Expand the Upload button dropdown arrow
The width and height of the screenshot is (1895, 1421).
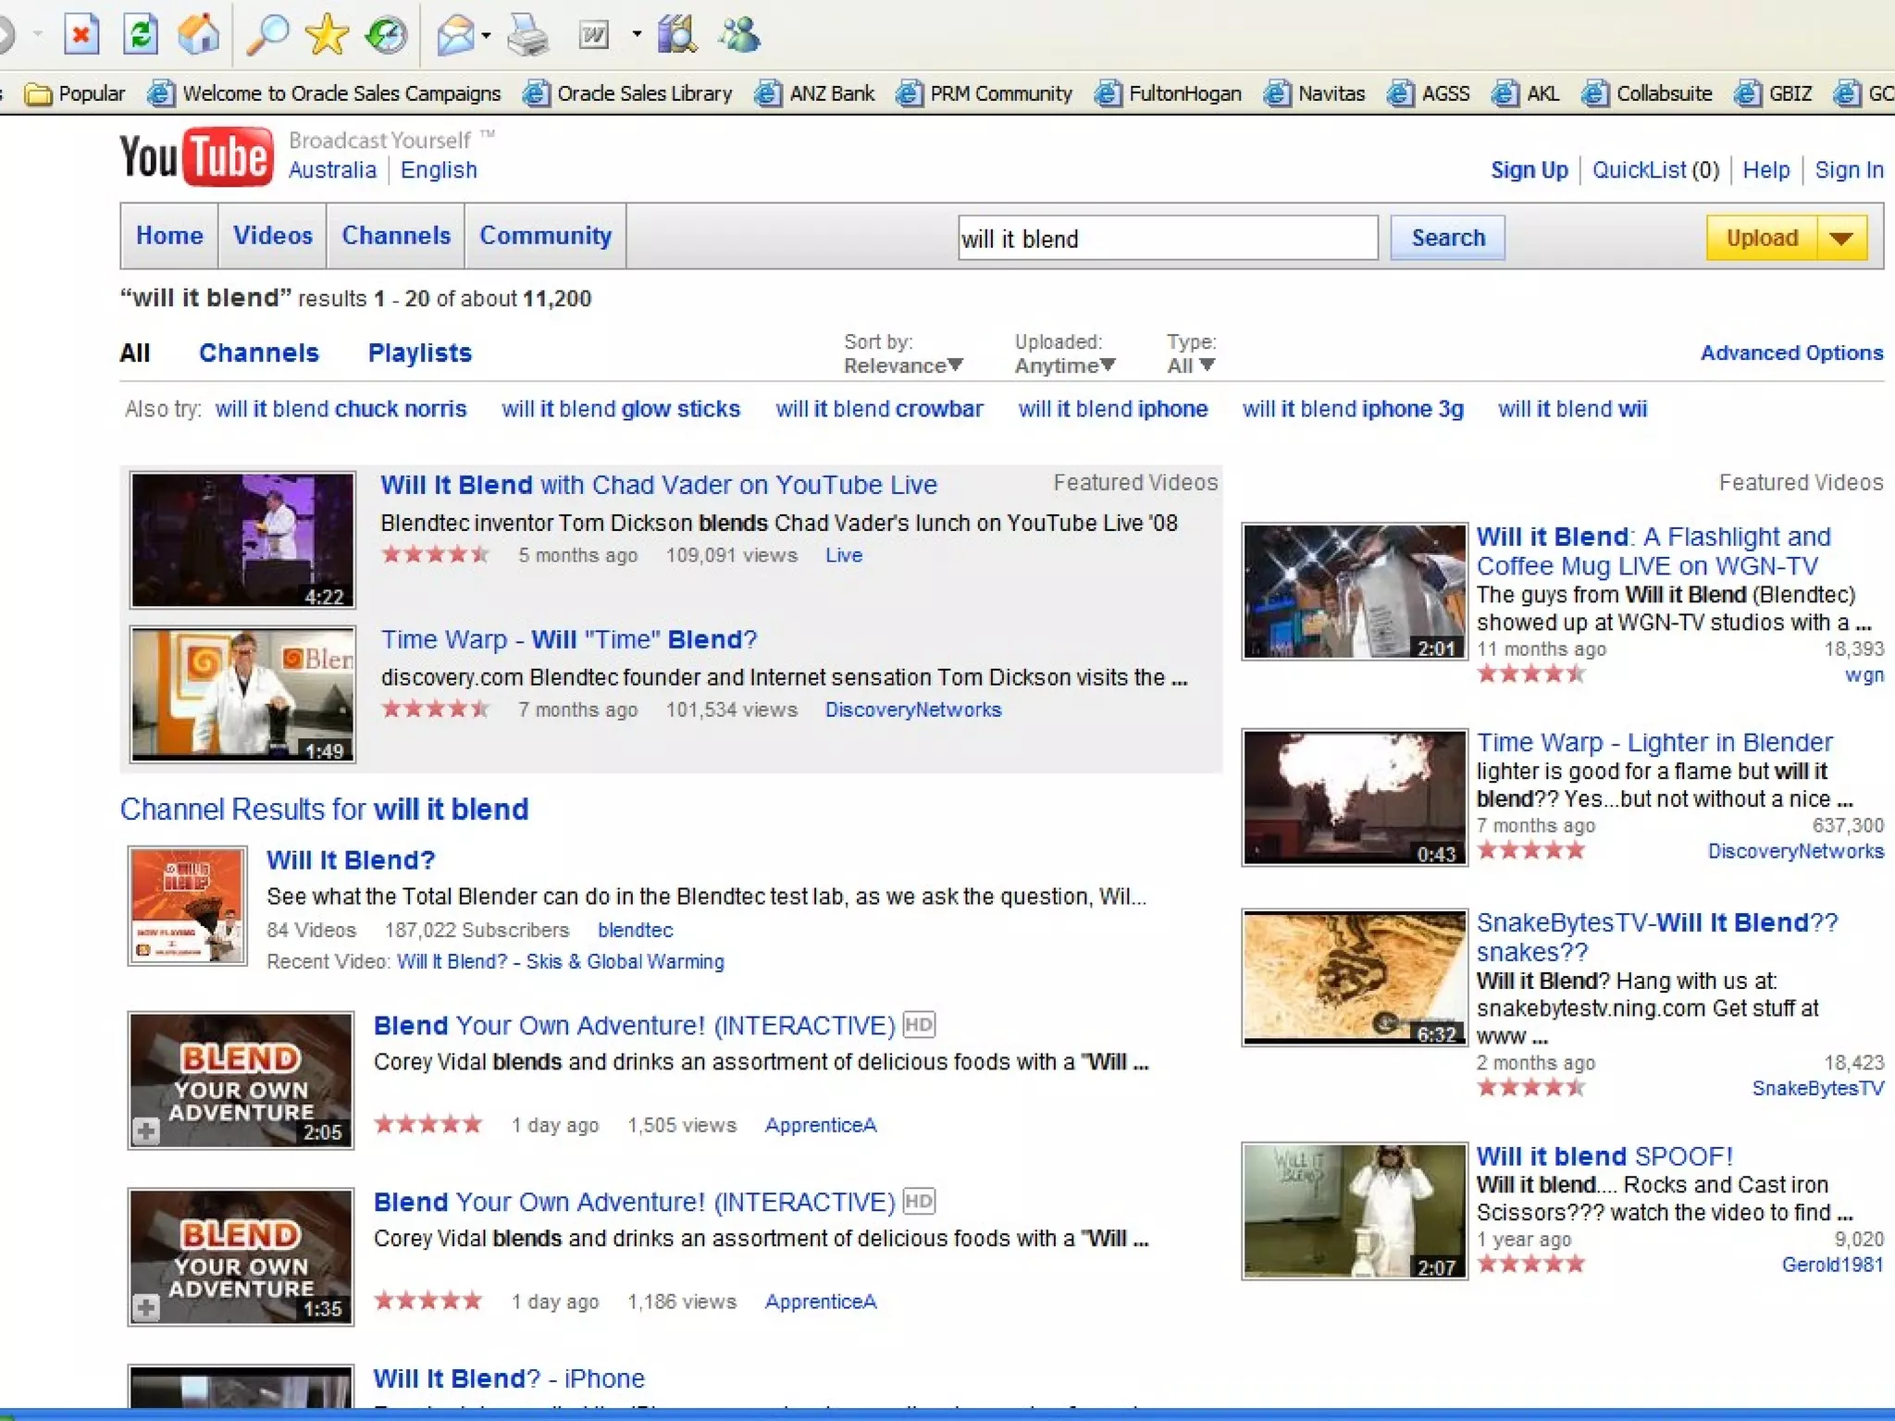1841,239
